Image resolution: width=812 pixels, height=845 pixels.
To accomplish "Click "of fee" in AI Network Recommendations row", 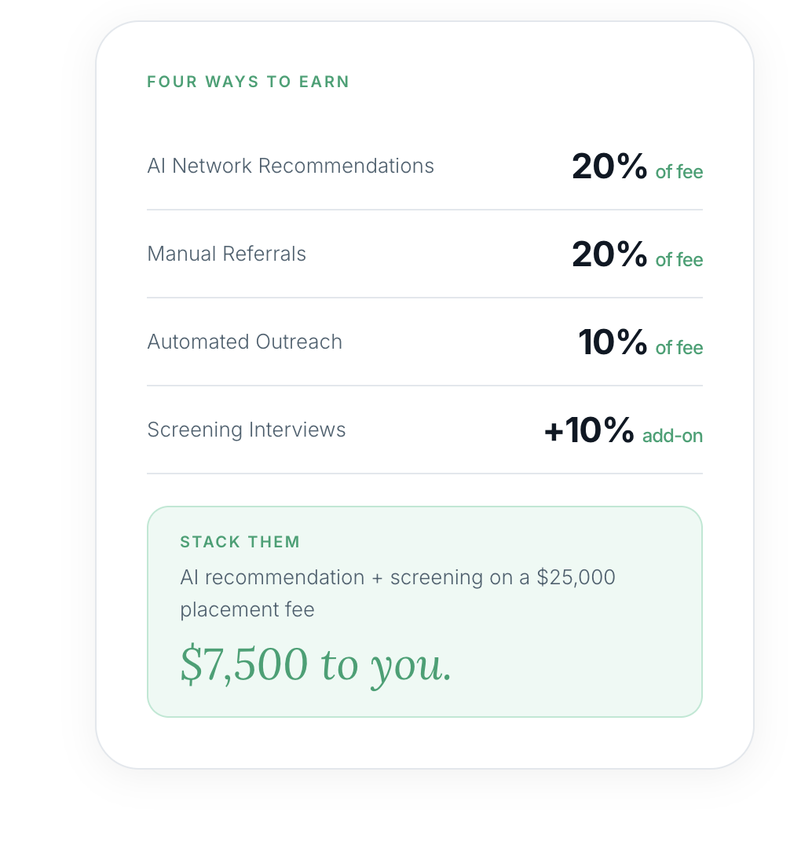I will [x=679, y=172].
